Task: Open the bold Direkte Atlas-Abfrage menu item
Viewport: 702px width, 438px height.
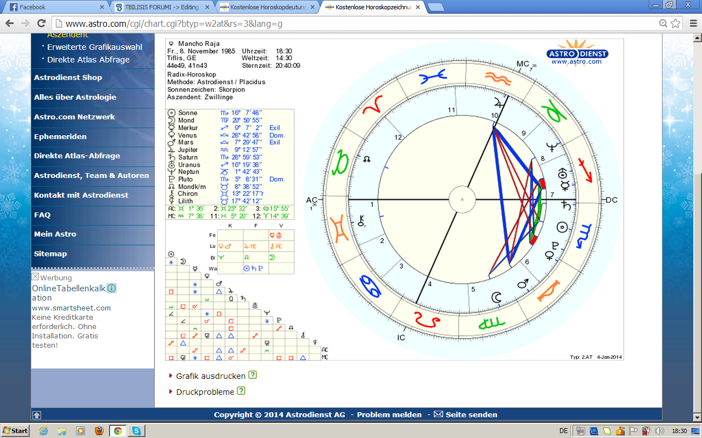Action: tap(77, 155)
